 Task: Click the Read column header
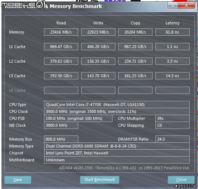[x=61, y=23]
